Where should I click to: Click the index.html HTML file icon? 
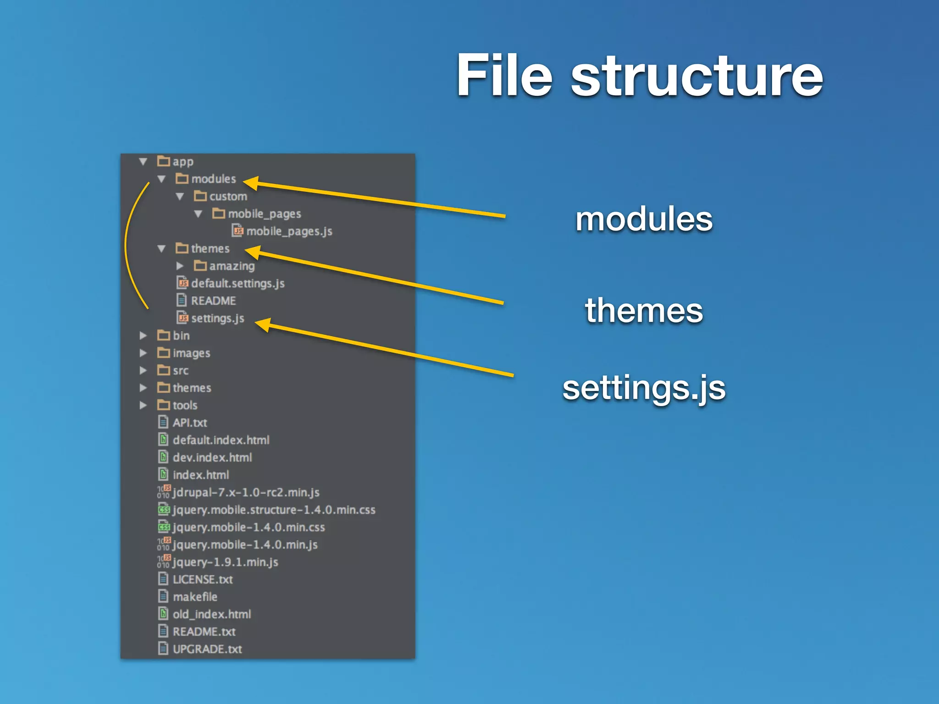[x=163, y=474]
